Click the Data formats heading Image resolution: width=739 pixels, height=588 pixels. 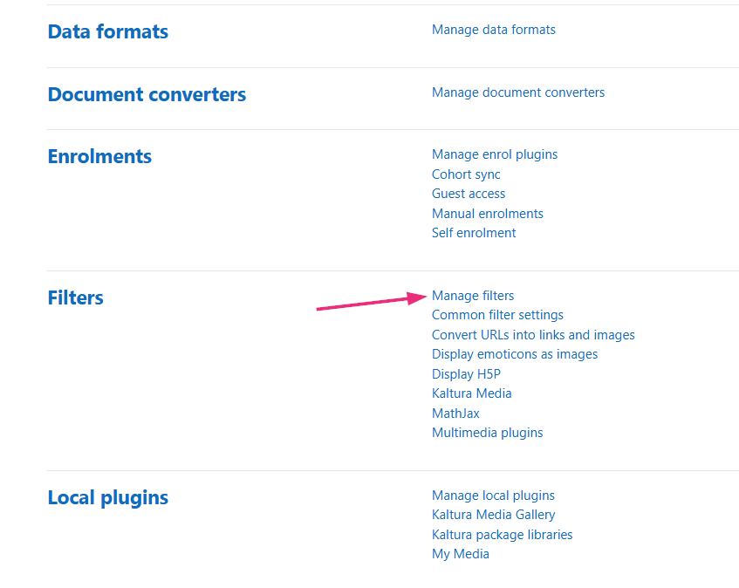pyautogui.click(x=108, y=31)
